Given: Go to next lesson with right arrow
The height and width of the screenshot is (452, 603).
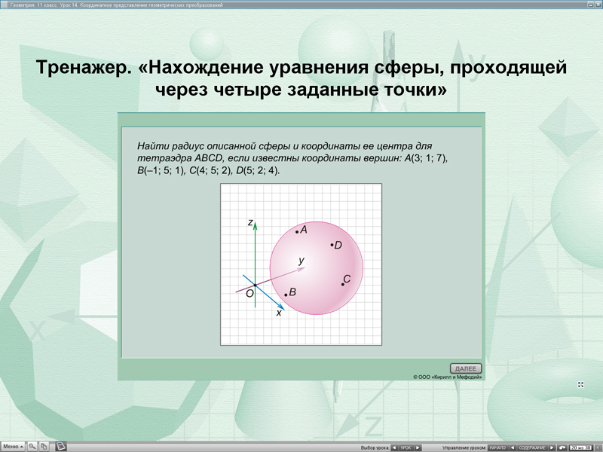Looking at the screenshot, I should pyautogui.click(x=417, y=446).
